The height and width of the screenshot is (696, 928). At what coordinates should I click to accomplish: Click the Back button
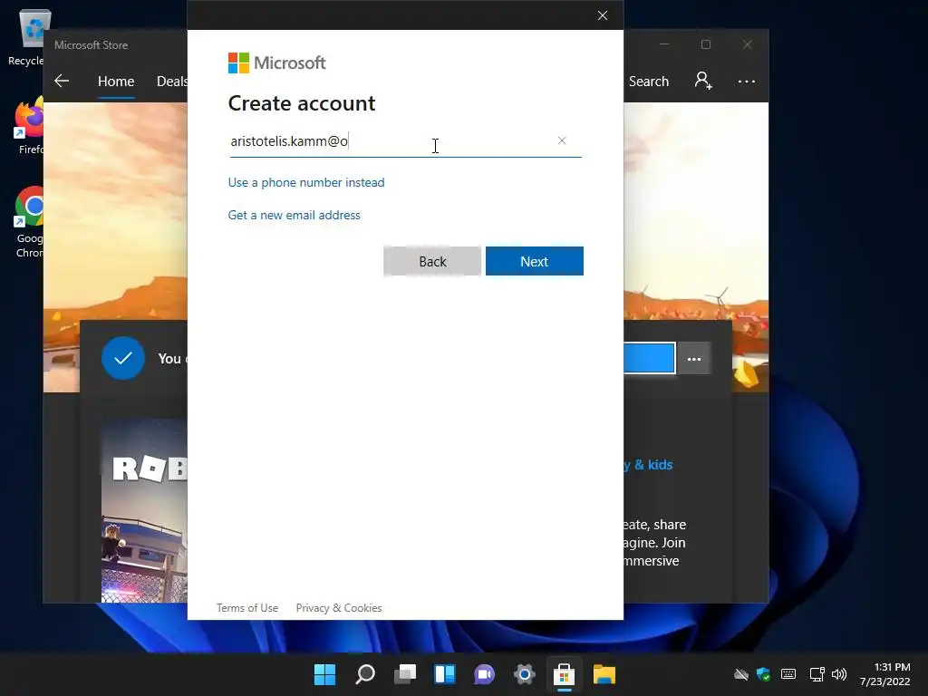[x=432, y=261]
